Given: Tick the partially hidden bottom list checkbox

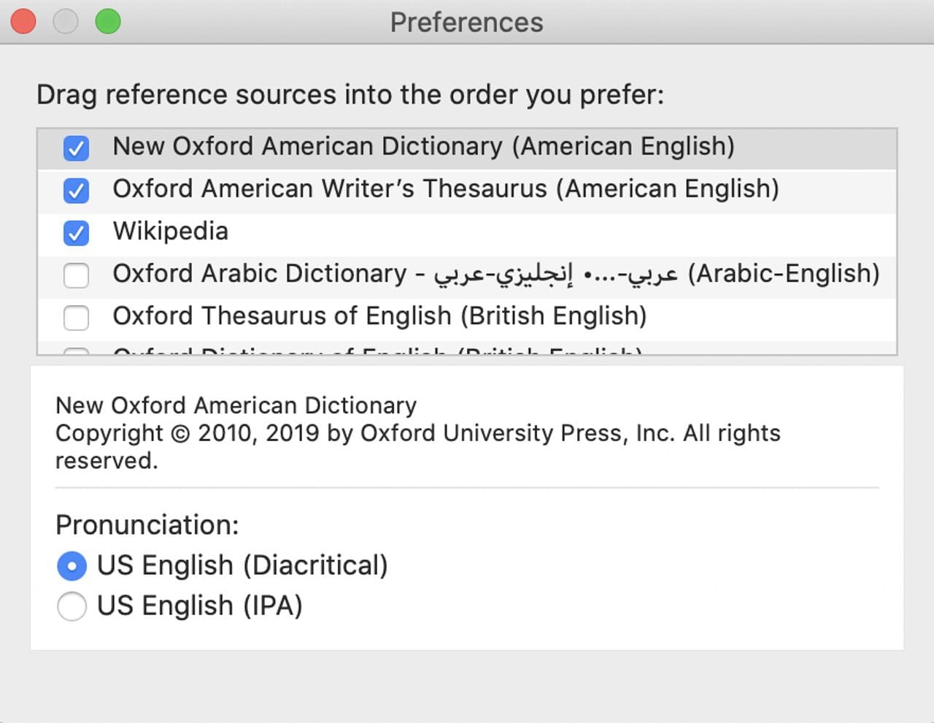Looking at the screenshot, I should 76,351.
